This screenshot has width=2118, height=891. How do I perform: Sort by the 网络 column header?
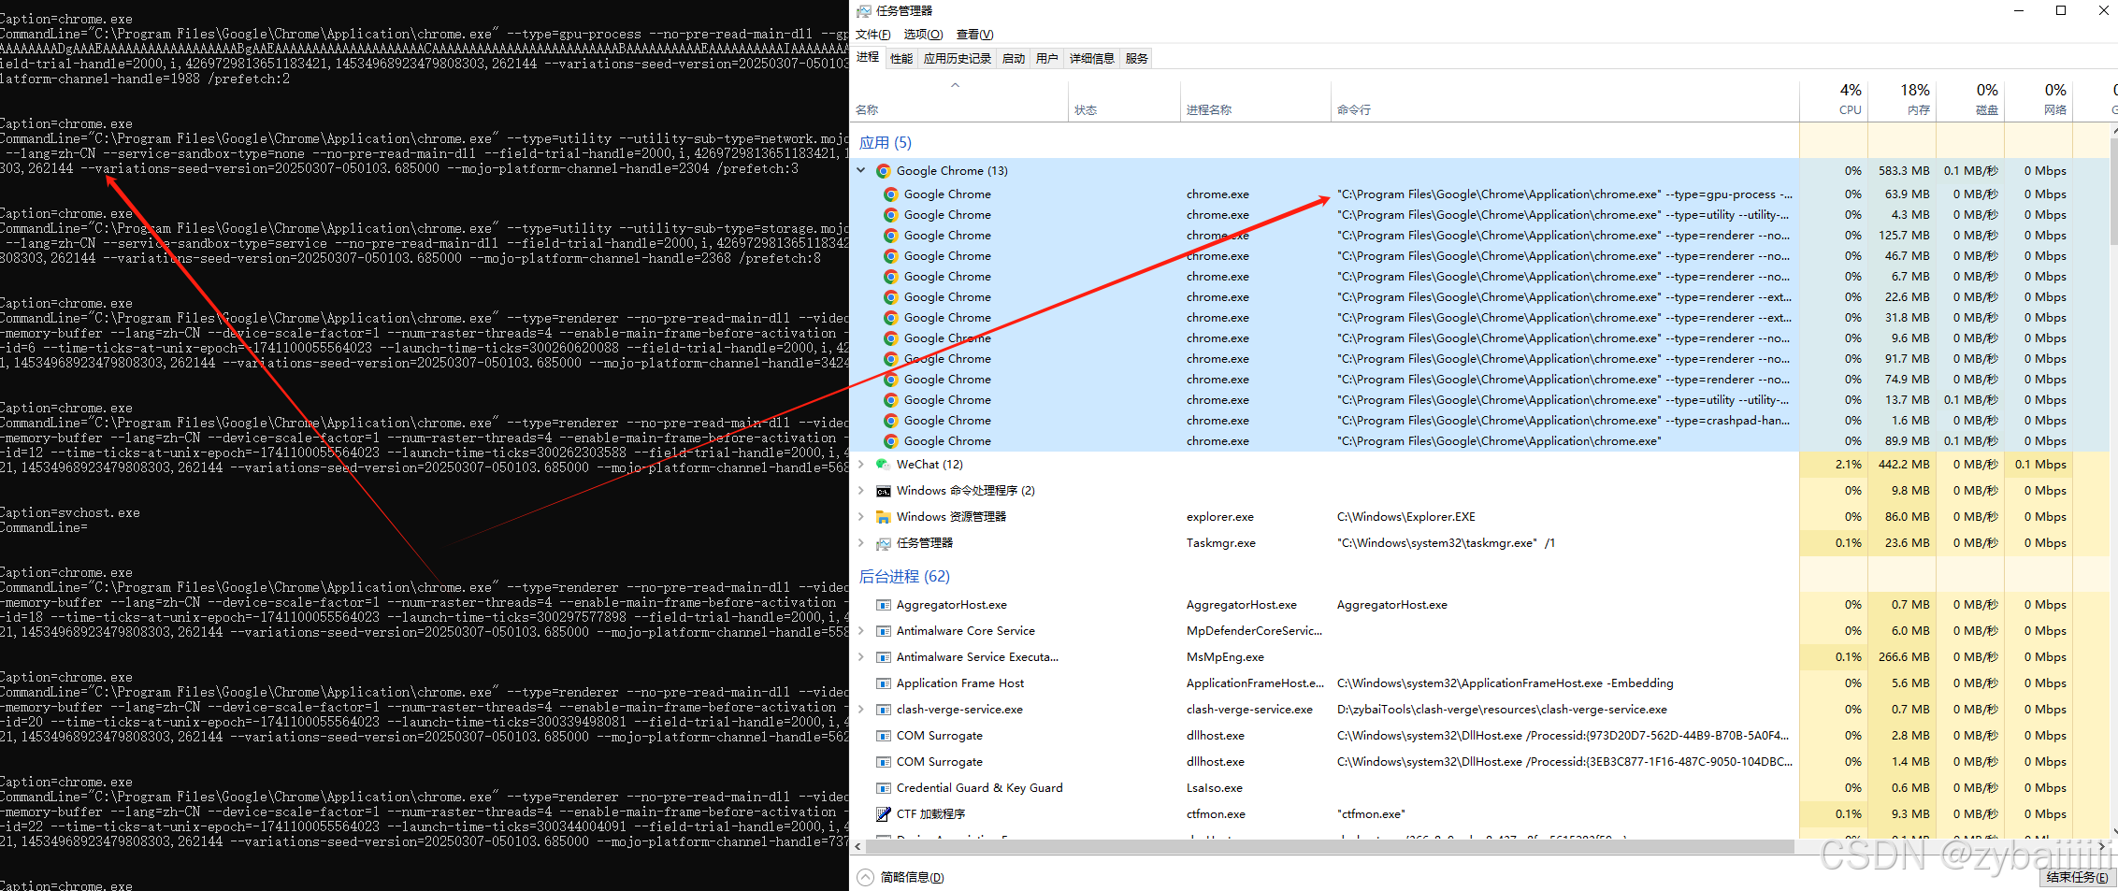point(2039,101)
